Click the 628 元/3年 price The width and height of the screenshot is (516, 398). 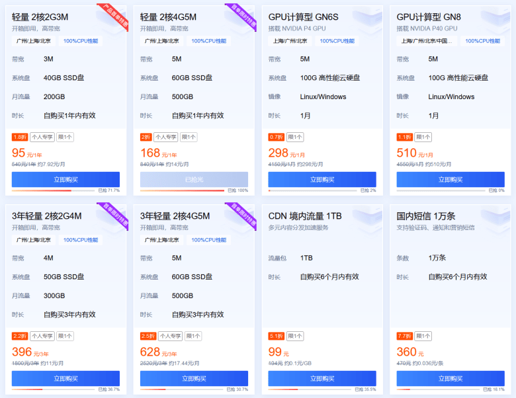click(x=158, y=352)
